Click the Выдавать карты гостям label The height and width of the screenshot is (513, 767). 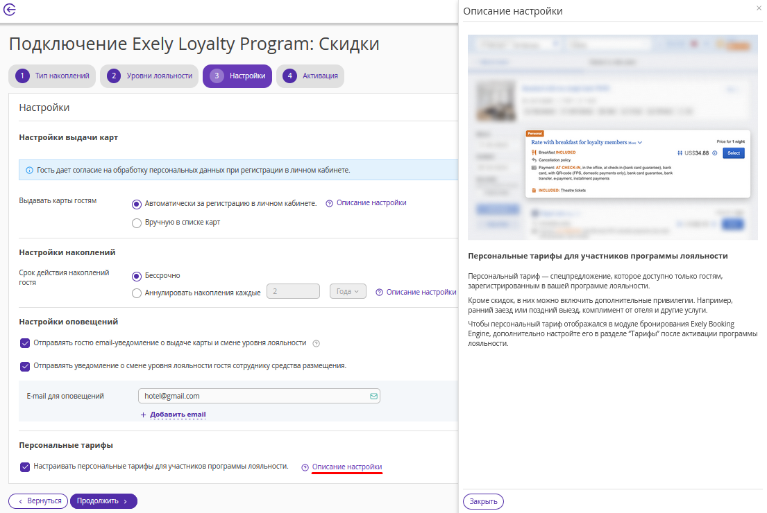(x=58, y=201)
